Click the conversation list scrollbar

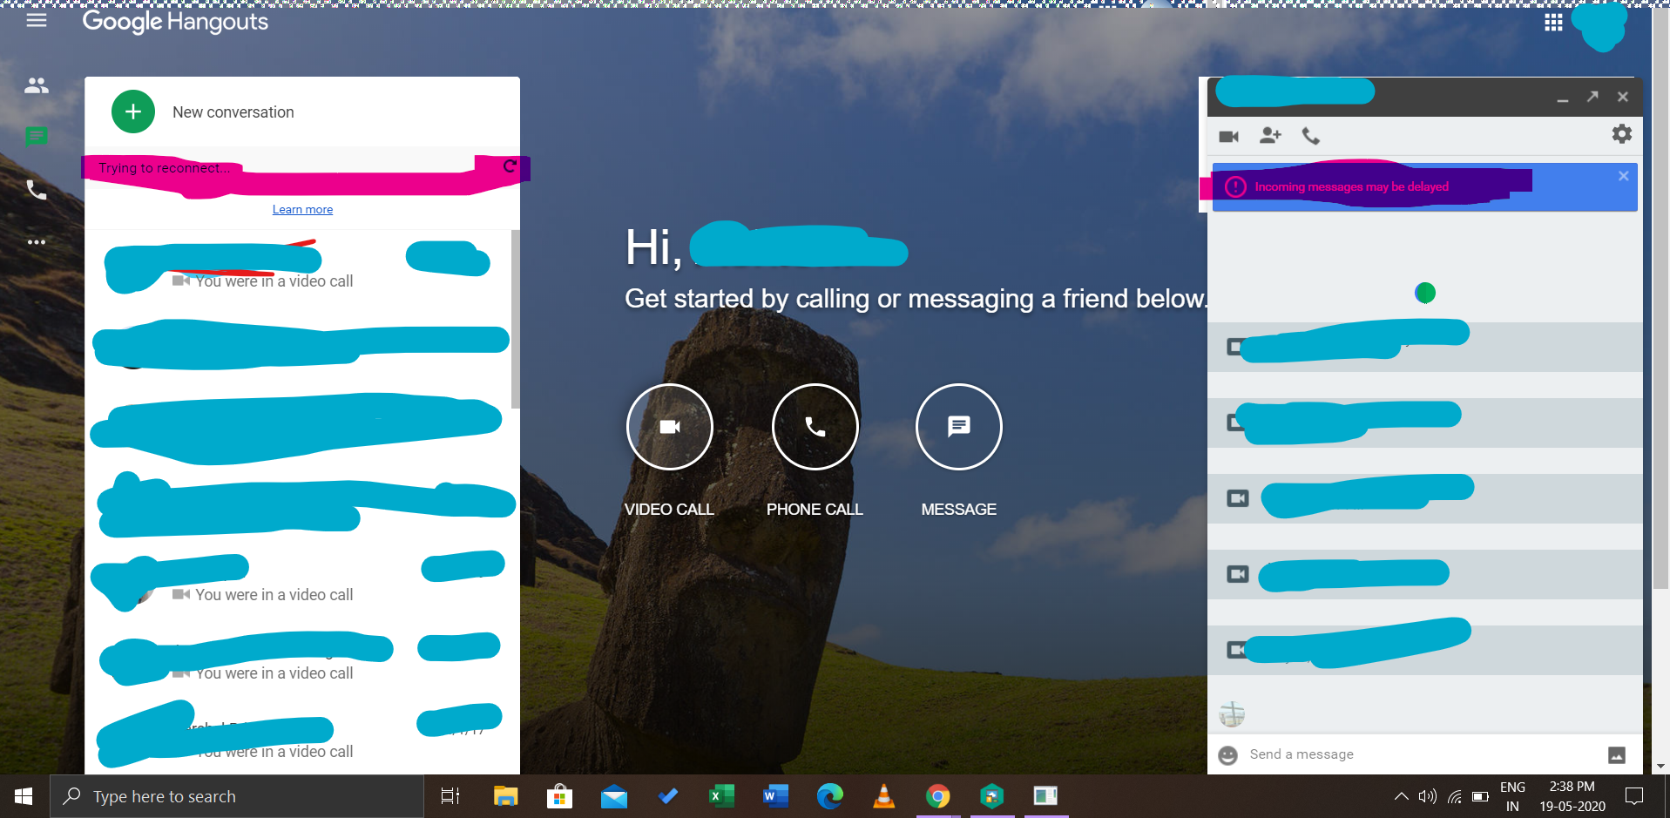(515, 319)
